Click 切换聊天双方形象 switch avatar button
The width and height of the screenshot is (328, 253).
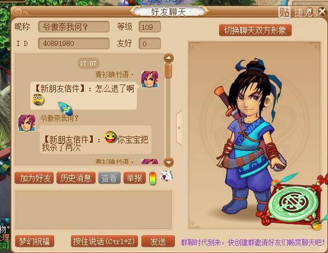(255, 31)
